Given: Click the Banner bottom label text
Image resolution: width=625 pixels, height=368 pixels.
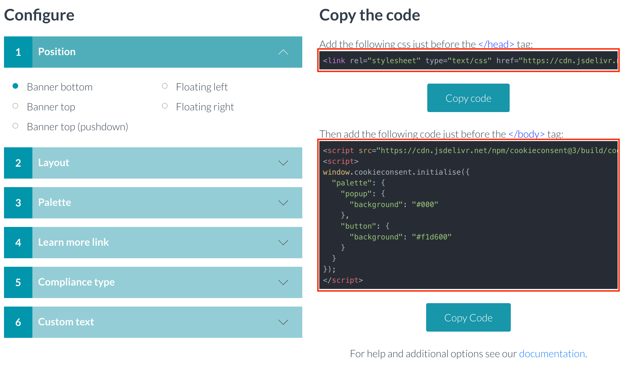Looking at the screenshot, I should tap(60, 87).
